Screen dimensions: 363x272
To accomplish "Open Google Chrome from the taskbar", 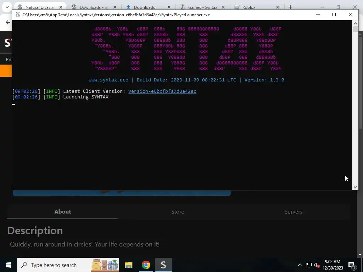I will coord(146,265).
